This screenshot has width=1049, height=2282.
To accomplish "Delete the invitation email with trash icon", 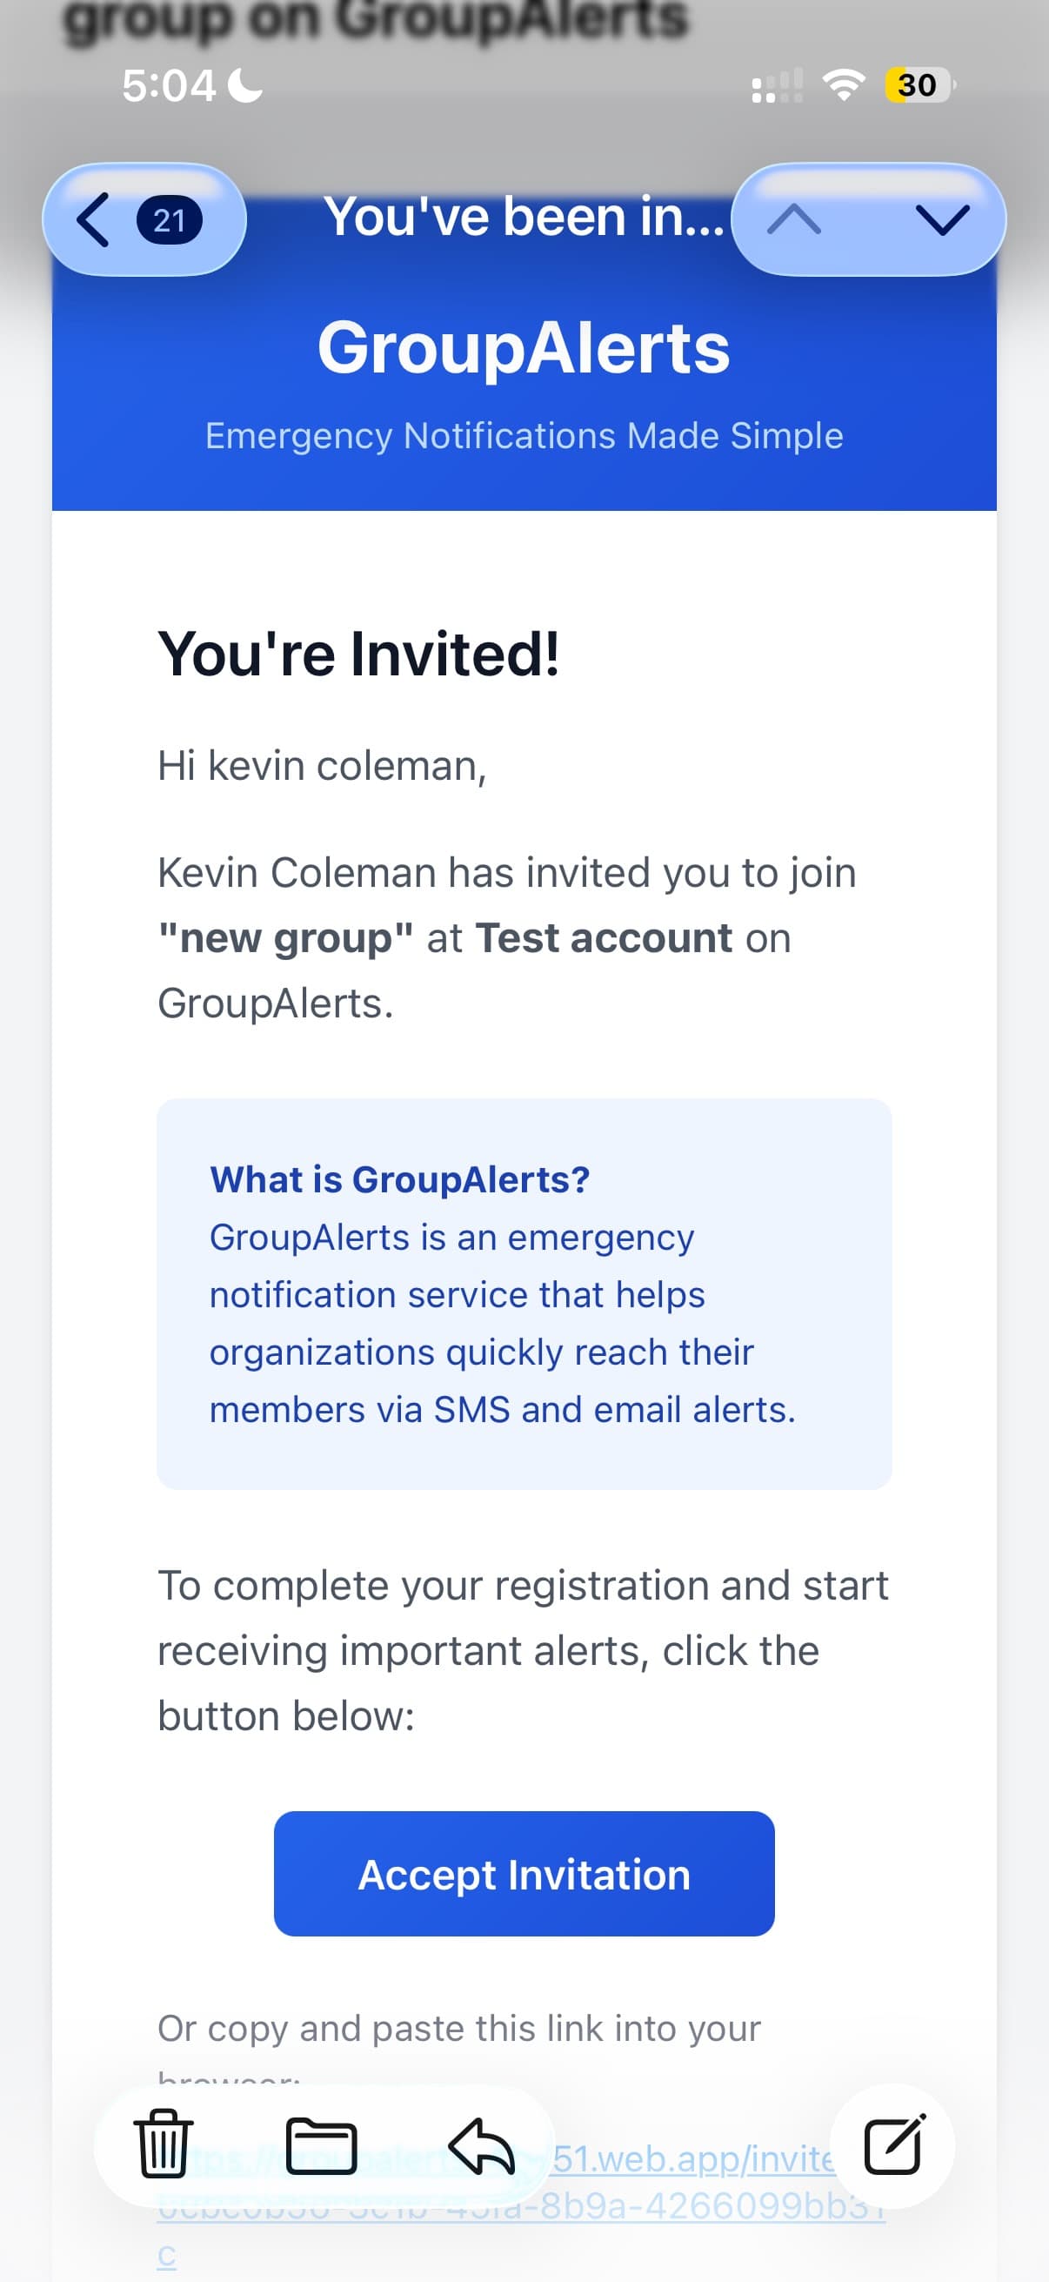I will 164,2145.
